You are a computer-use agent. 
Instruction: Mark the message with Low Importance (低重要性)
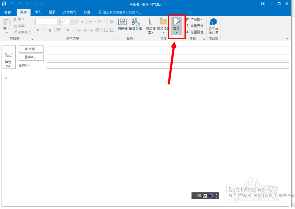[196, 32]
